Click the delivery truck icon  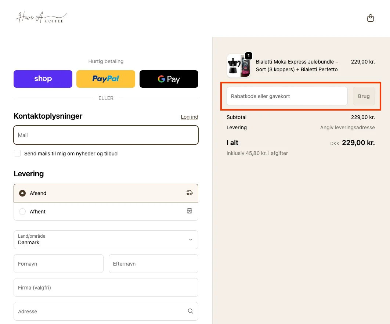[x=189, y=193]
